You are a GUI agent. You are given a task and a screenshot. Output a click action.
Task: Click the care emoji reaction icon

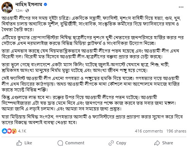click(x=14, y=131)
